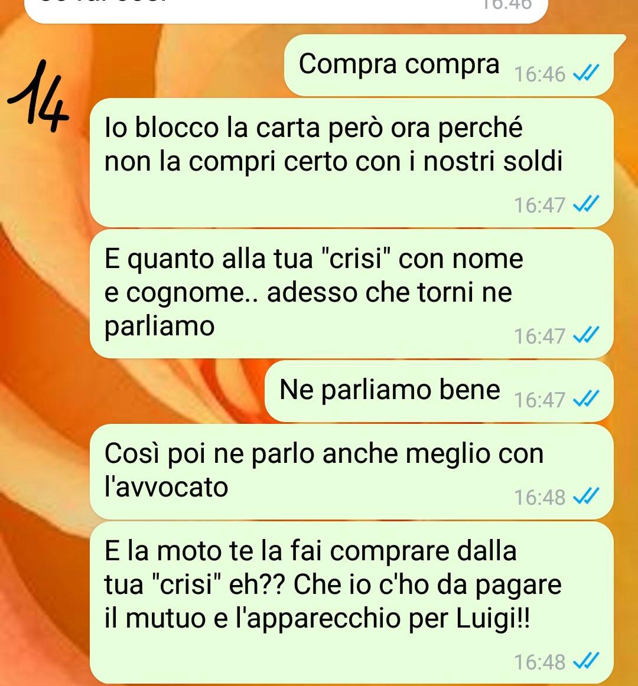Tap the 16:47 timestamp on 'Ne parliamo bene'
638x686 pixels.
[x=539, y=400]
